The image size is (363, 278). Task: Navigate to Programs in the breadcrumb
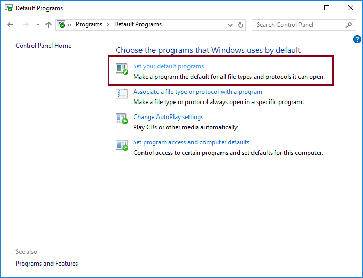coord(88,25)
